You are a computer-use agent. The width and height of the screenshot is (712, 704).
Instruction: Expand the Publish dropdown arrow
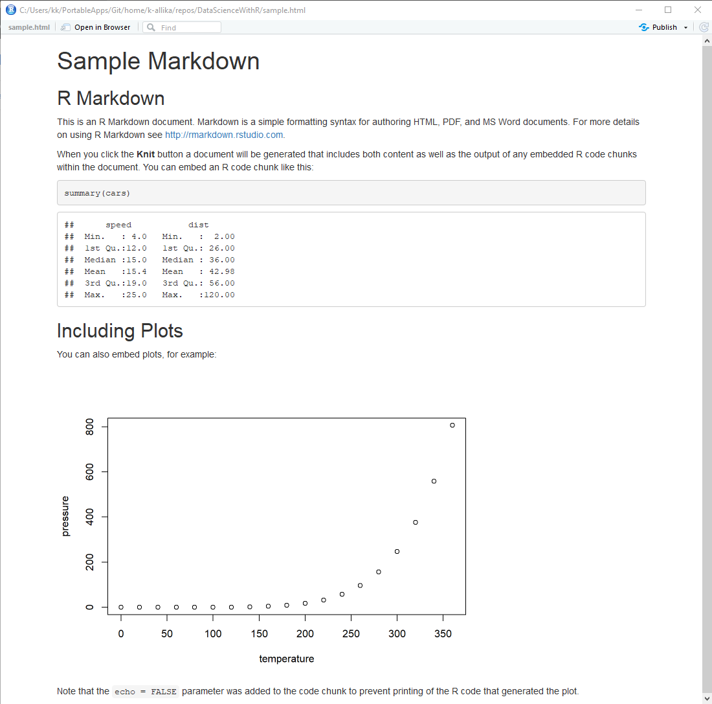(685, 27)
